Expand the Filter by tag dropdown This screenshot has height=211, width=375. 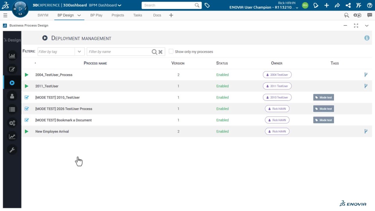(80, 52)
